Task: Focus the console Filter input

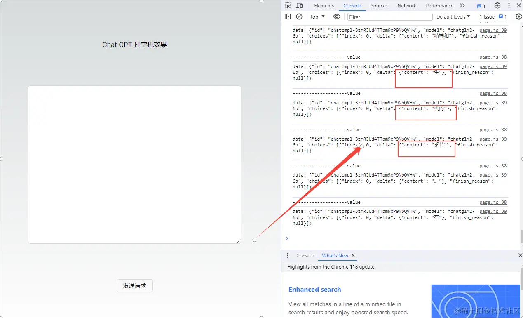Action: tap(390, 17)
